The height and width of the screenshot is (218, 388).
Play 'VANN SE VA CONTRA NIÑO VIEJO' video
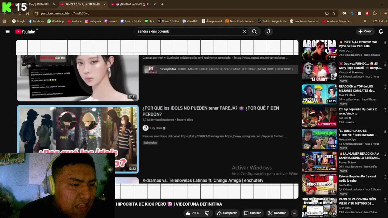coord(319,207)
